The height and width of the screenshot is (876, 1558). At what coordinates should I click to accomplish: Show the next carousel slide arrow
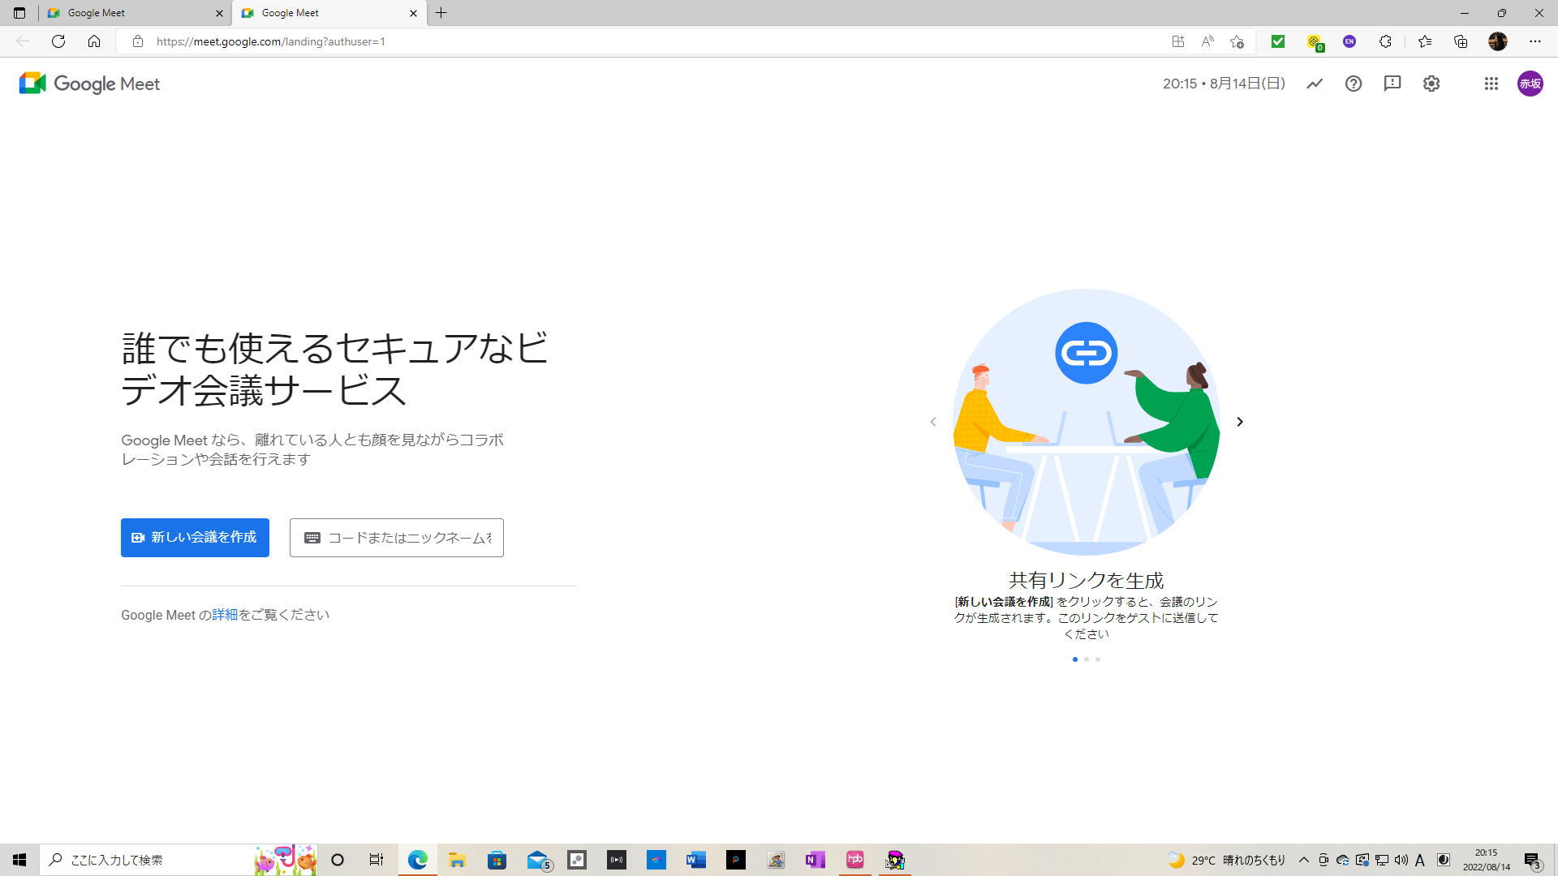[x=1240, y=422]
